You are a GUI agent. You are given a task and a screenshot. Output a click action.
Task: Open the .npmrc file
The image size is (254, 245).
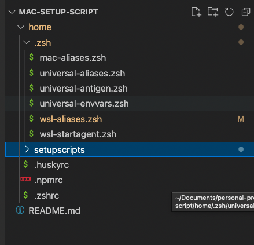point(48,180)
